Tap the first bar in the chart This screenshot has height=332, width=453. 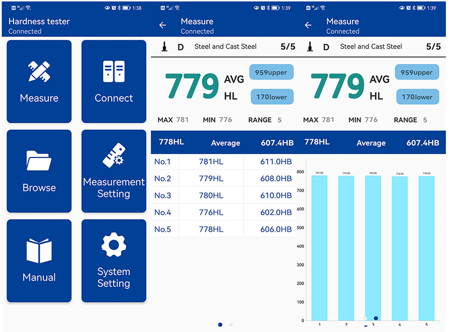[319, 248]
